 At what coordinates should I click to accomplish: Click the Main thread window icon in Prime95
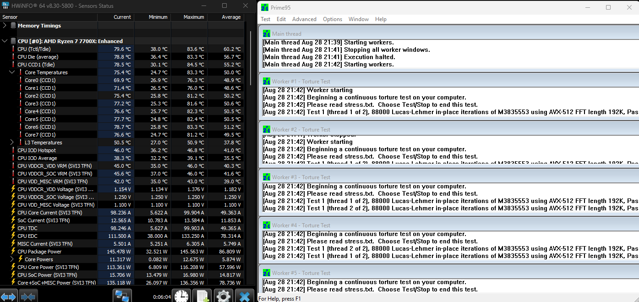[267, 33]
